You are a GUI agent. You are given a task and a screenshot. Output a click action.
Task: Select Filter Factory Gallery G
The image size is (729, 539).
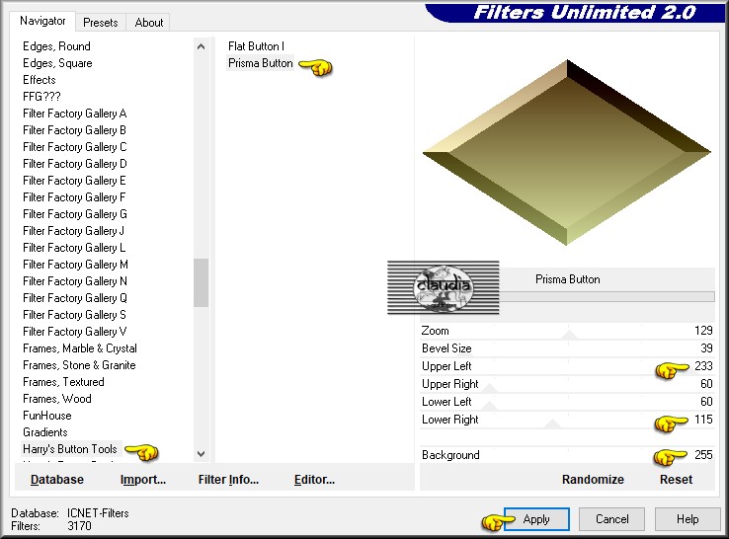[x=75, y=214]
